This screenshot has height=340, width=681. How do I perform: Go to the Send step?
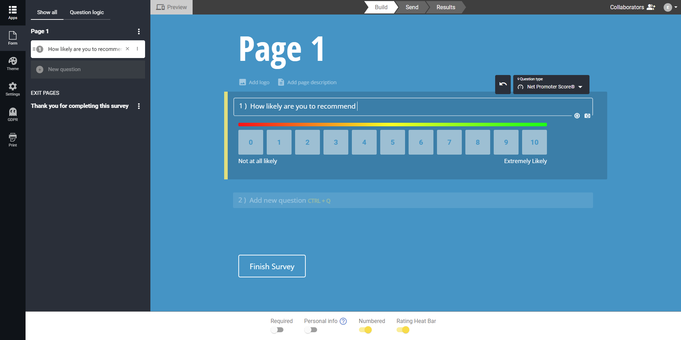click(412, 7)
